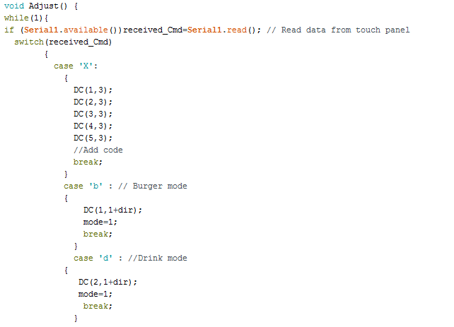Click the 'Serial1.available' text
This screenshot has height=327, width=454.
point(66,30)
